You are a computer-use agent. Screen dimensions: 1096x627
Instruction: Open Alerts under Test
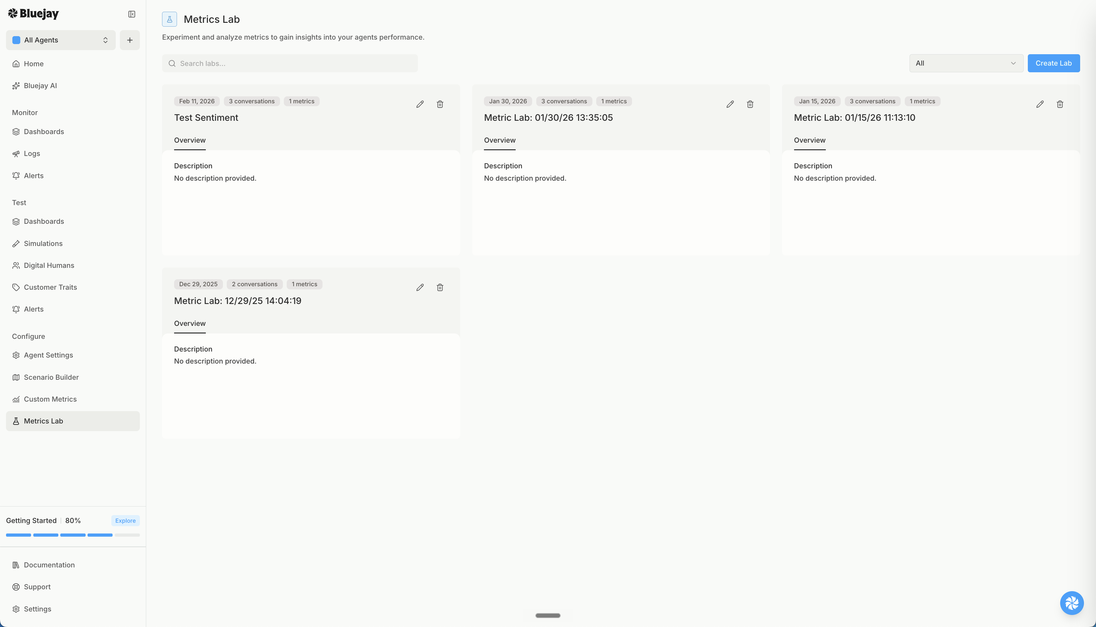click(x=73, y=309)
